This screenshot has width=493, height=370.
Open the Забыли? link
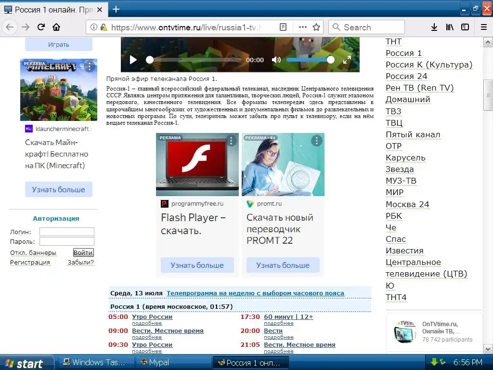(81, 263)
